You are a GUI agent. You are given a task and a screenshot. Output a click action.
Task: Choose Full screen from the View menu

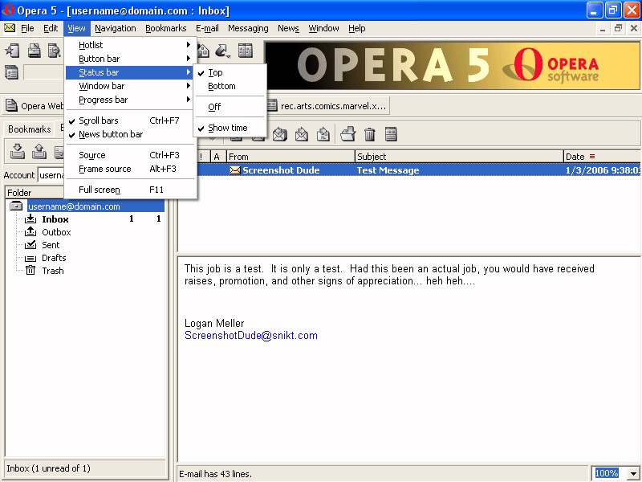pos(131,190)
